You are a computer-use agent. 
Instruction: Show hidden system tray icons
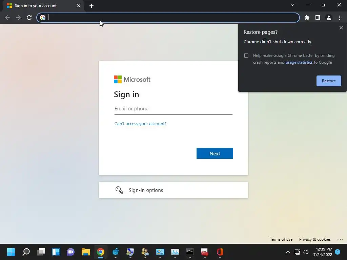pos(288,252)
